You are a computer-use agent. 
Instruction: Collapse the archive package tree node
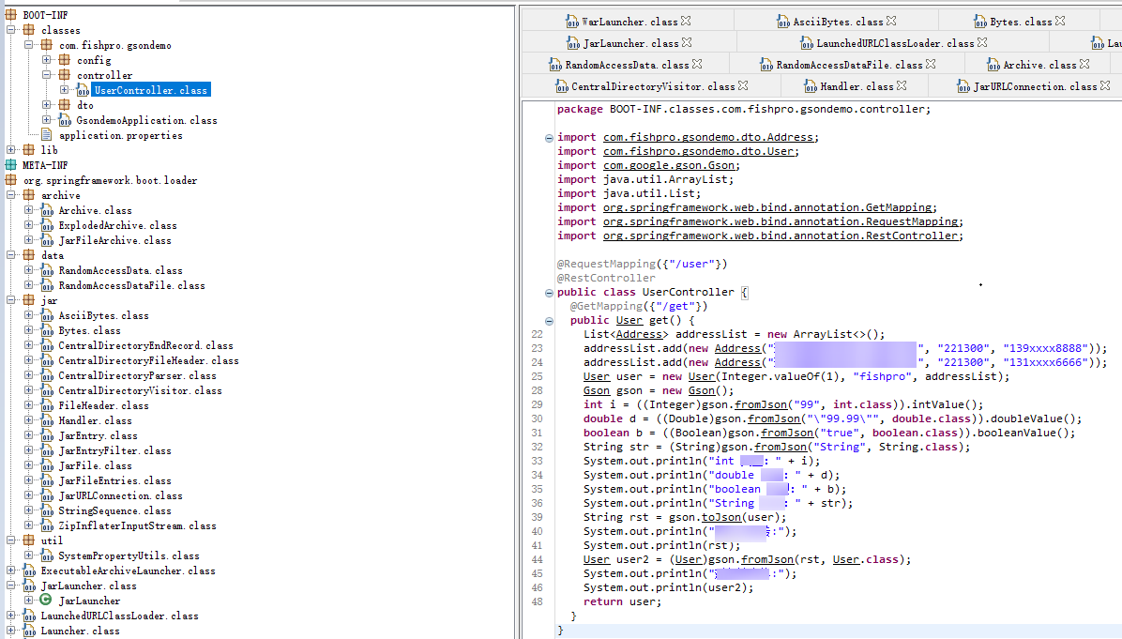tap(10, 195)
